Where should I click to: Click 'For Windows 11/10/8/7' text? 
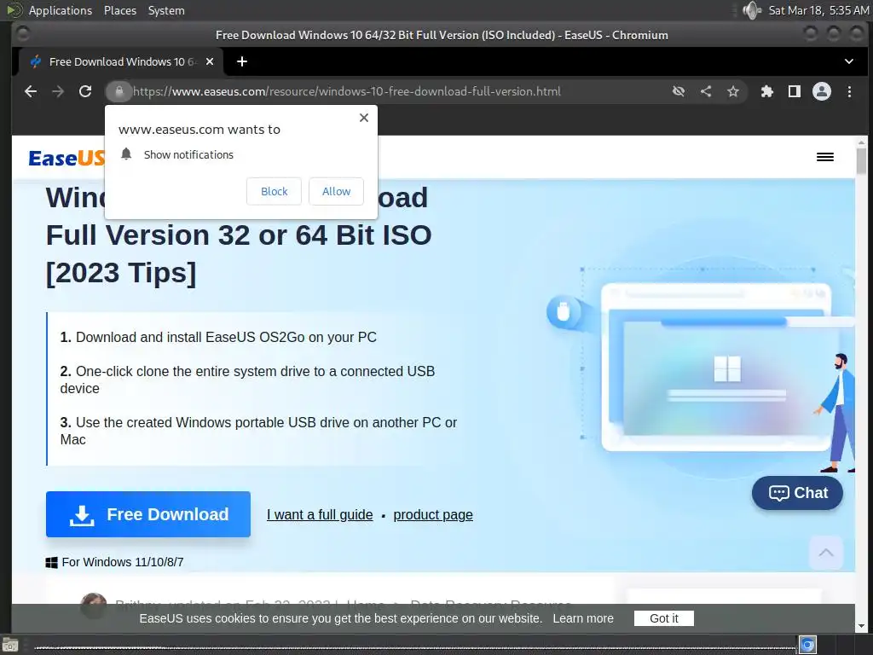pos(123,562)
